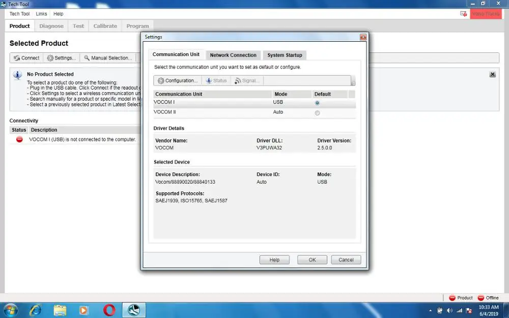Image resolution: width=509 pixels, height=318 pixels.
Task: Set VOCOM I as default unit
Action: click(317, 103)
